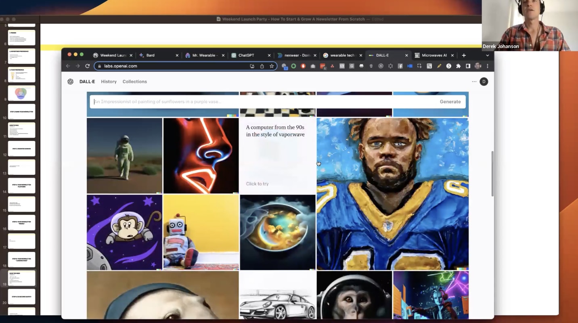This screenshot has height=323, width=578.
Task: Open a new browser tab
Action: point(464,55)
